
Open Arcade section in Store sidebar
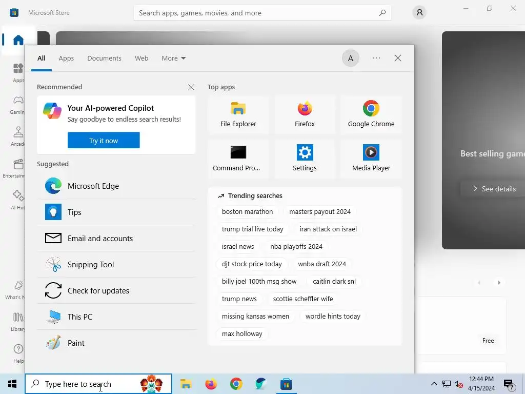point(18,136)
